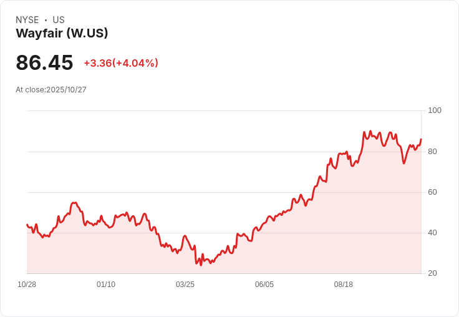Click the chart's lowest trough after 03/25
Screen dimensions: 459x317
[x=201, y=265]
